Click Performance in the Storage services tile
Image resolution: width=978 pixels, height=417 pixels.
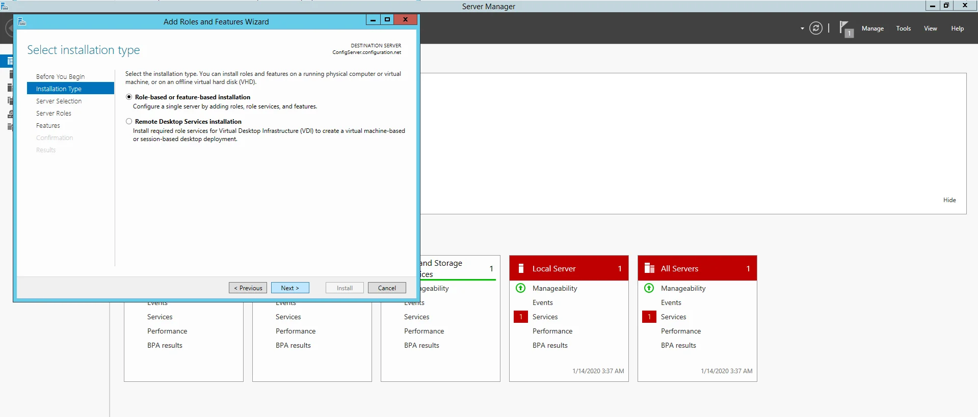click(424, 331)
